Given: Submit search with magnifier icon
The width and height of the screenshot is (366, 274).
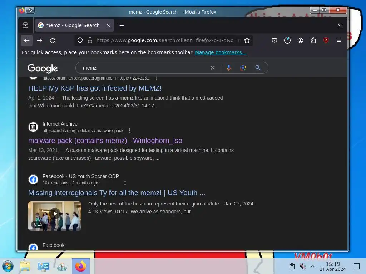Looking at the screenshot, I should pos(258,68).
